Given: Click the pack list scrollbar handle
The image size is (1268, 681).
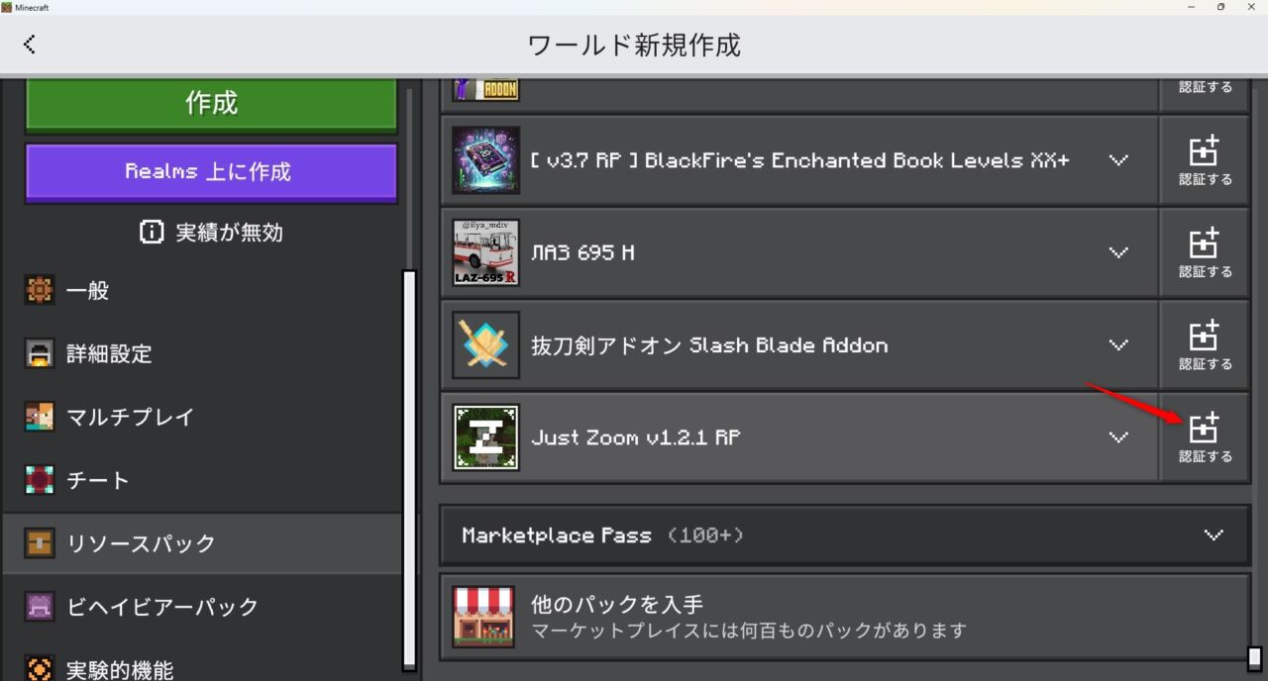Looking at the screenshot, I should click(x=1254, y=658).
